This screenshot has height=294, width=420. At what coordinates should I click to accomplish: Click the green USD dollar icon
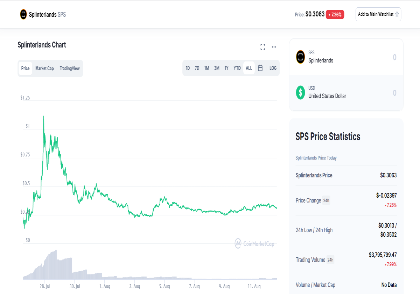click(x=300, y=93)
